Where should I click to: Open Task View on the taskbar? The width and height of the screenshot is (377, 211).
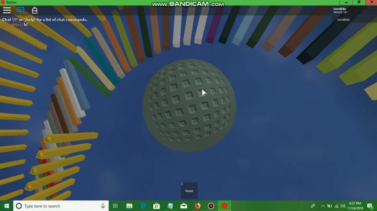tap(115, 206)
